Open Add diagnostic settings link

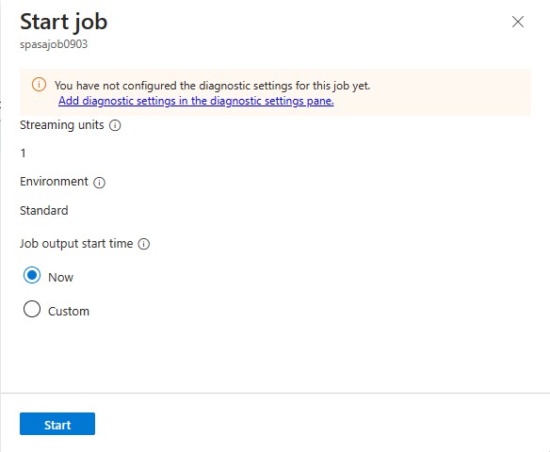coord(196,101)
